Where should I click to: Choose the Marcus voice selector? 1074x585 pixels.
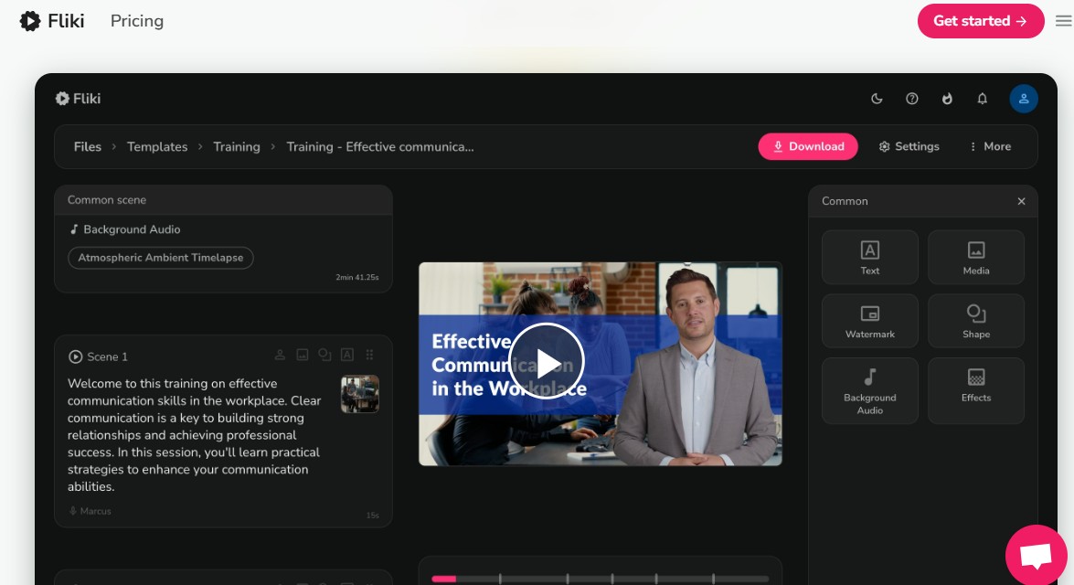(x=90, y=511)
